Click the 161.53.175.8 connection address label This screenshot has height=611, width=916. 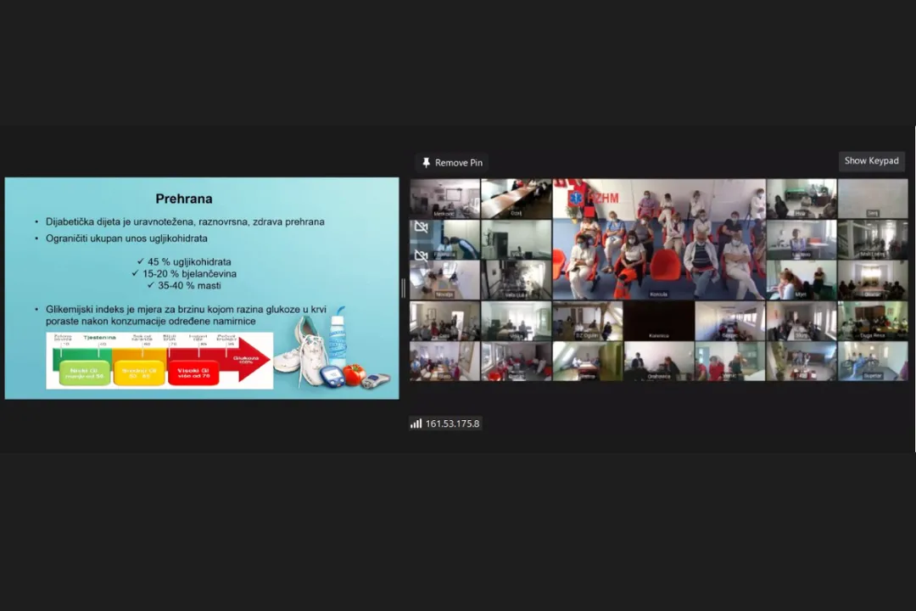click(x=452, y=423)
